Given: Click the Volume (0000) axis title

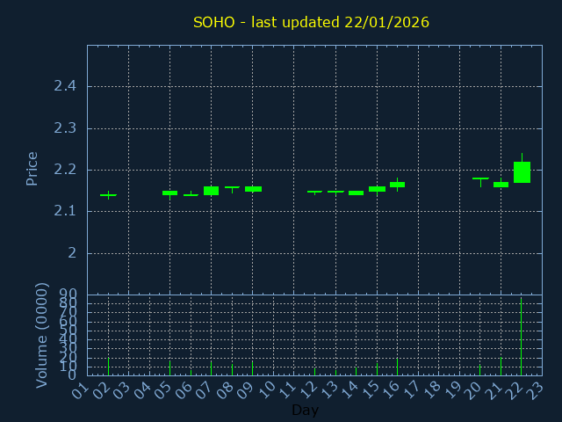Looking at the screenshot, I should (42, 335).
